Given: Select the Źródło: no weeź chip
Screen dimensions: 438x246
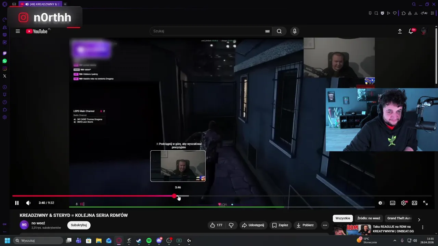Looking at the screenshot, I should click(369, 218).
